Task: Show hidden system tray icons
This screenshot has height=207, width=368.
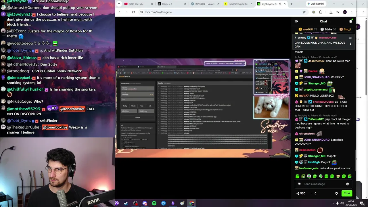Action: [333, 204]
